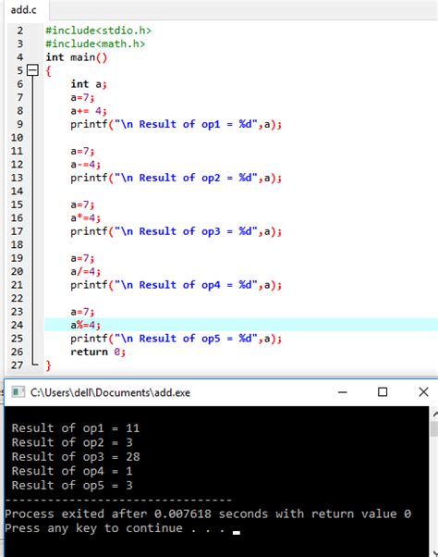Click the console window icon in add.exe title bar
The width and height of the screenshot is (438, 557).
(18, 392)
